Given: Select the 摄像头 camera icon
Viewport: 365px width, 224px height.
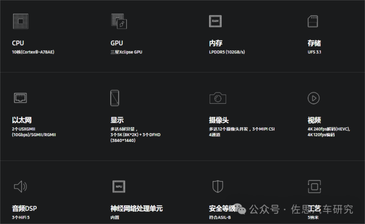Looking at the screenshot, I should (x=217, y=98).
